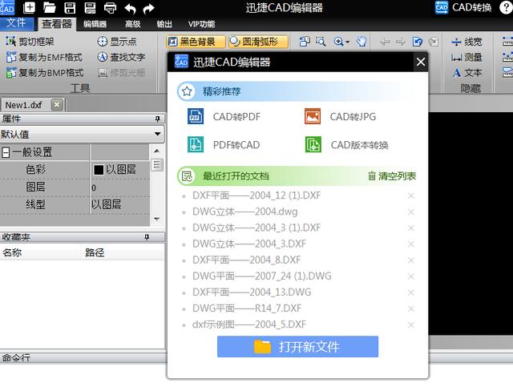Remove DWG平面——R14_7.DXF from recent list
The width and height of the screenshot is (513, 391).
[x=411, y=308]
